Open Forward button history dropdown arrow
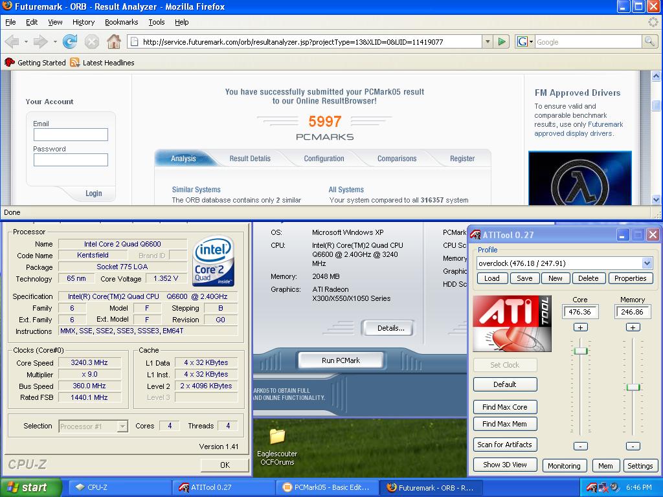This screenshot has width=663, height=497. (x=54, y=41)
